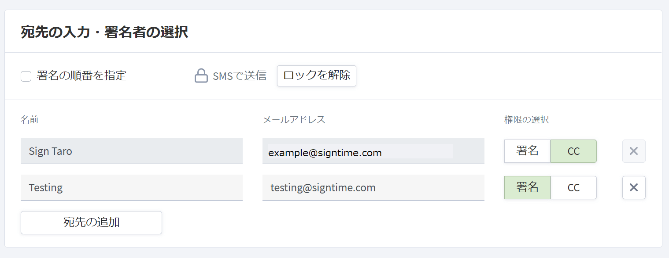This screenshot has height=258, width=669.
Task: Switch Testing recipient to CC
Action: tap(573, 188)
